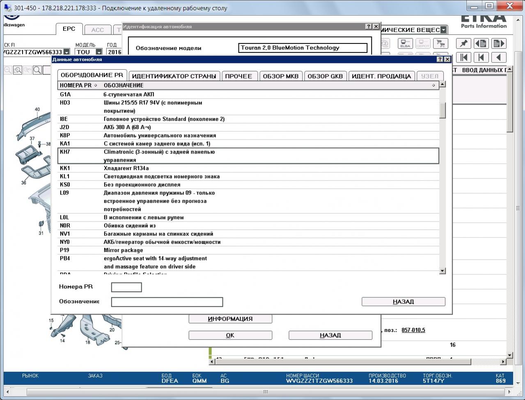Select the HD3 Шины 215/55 R17 row

click(248, 107)
